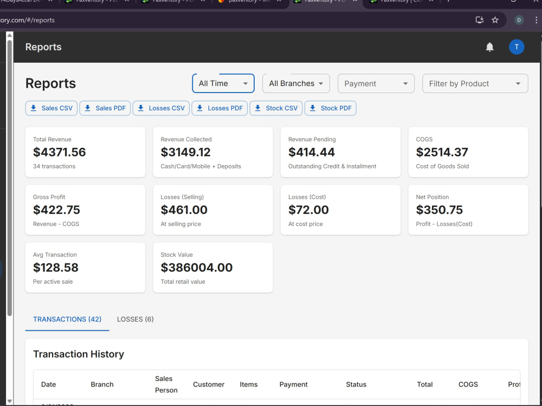
Task: Click the Items column header
Action: click(x=249, y=384)
